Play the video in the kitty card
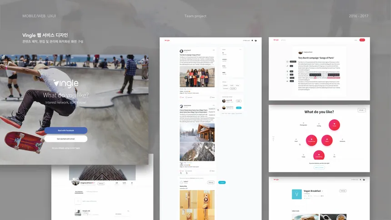 206,200
